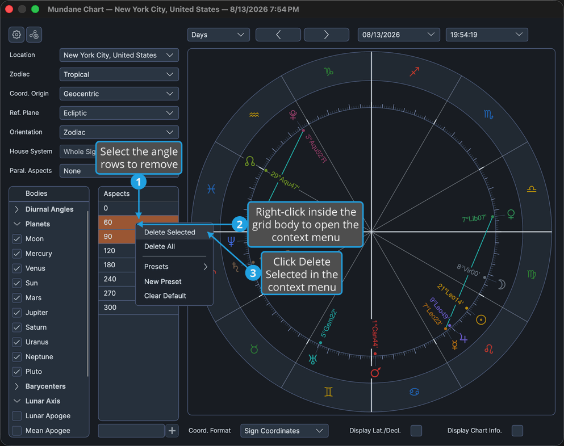Viewport: 564px width, 446px height.
Task: Click the Bodies list scrollbar
Action: point(88,293)
